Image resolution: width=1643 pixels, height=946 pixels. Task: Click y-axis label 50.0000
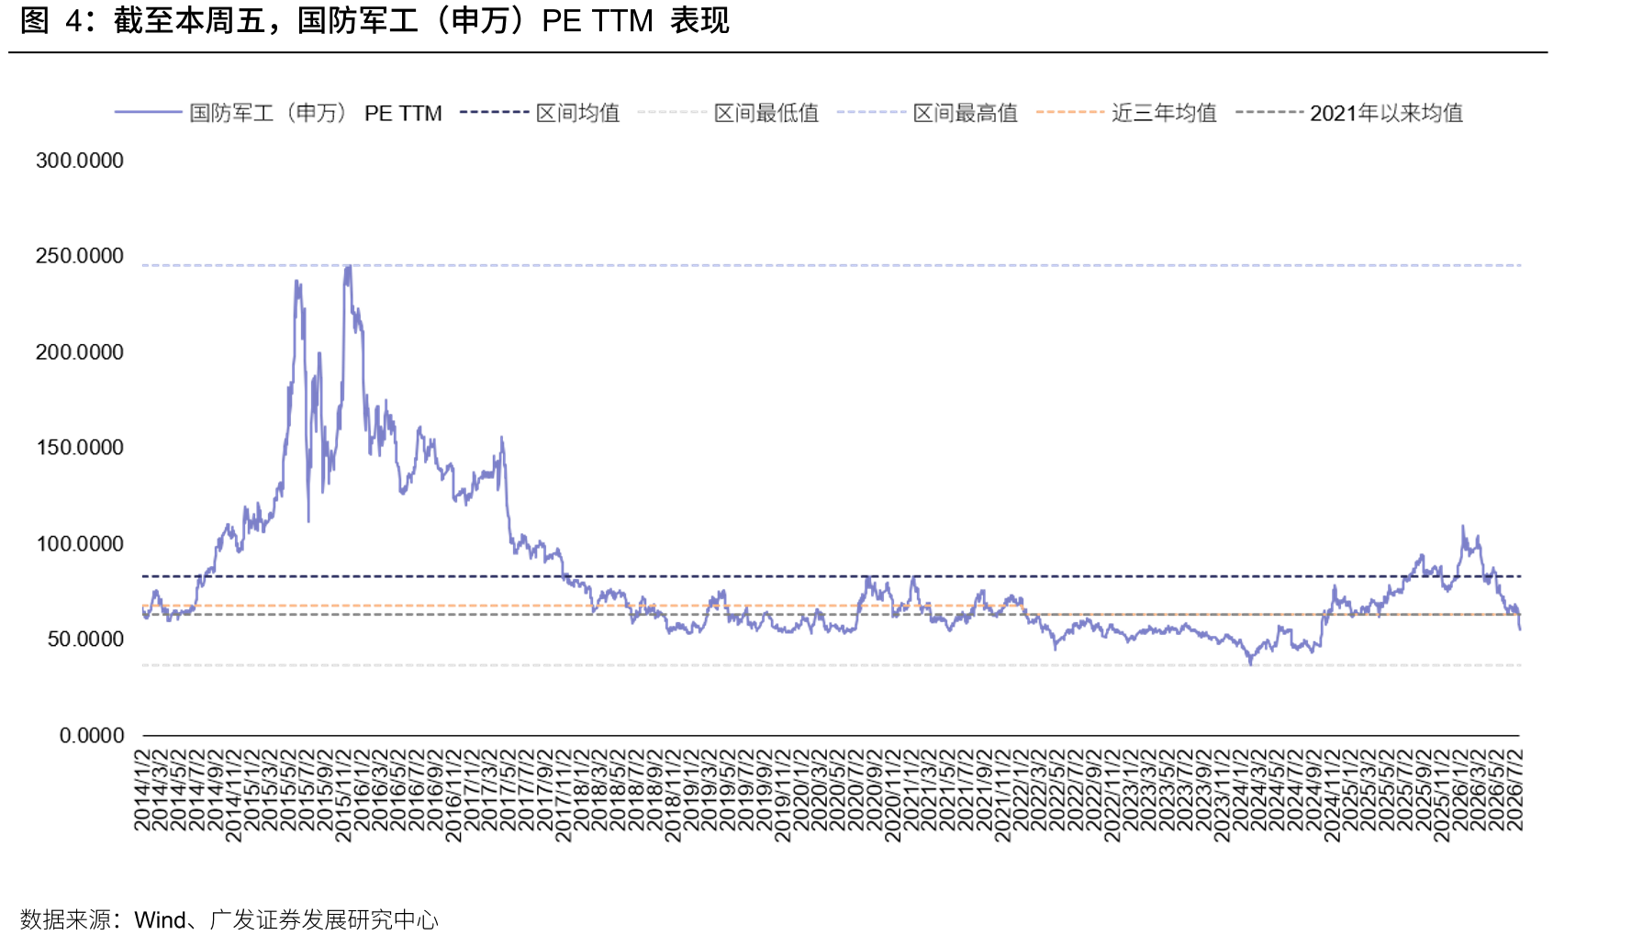[x=84, y=640]
